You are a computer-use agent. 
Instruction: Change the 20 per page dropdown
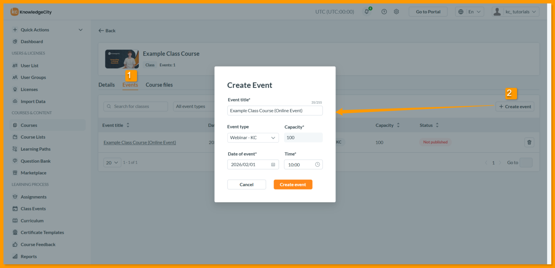coord(112,163)
